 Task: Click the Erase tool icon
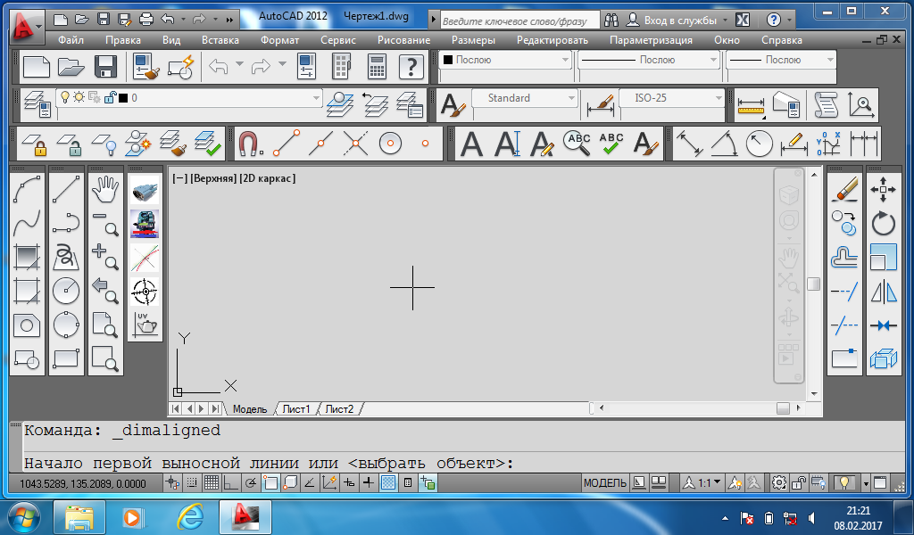coord(844,189)
